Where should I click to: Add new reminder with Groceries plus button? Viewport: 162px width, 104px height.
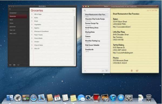(74, 10)
